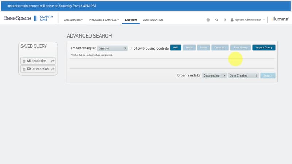Open Projects & Samples menu
292x164 pixels.
(x=104, y=20)
